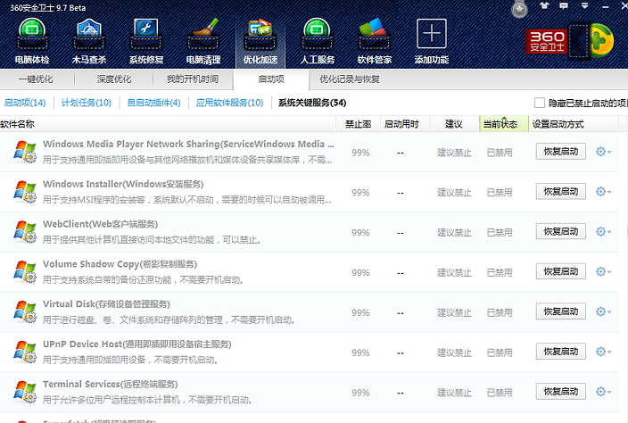
Task: Sort by 禁止率 column header
Action: tap(358, 124)
